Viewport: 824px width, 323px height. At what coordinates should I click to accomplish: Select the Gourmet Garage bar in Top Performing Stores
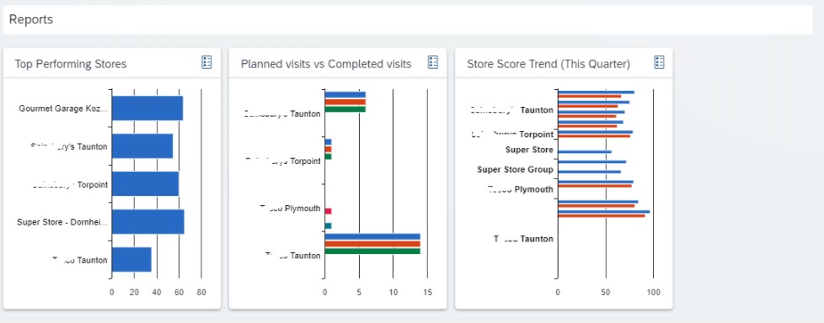click(x=147, y=109)
